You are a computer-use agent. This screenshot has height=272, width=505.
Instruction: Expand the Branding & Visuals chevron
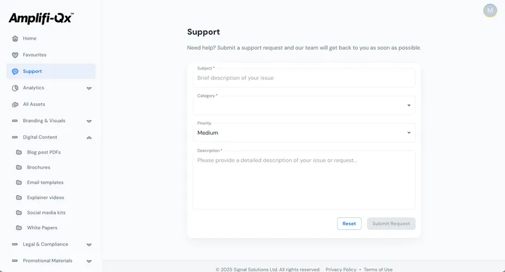pyautogui.click(x=89, y=121)
